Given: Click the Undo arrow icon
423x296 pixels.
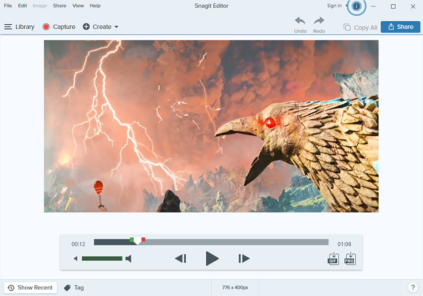Looking at the screenshot, I should (300, 21).
